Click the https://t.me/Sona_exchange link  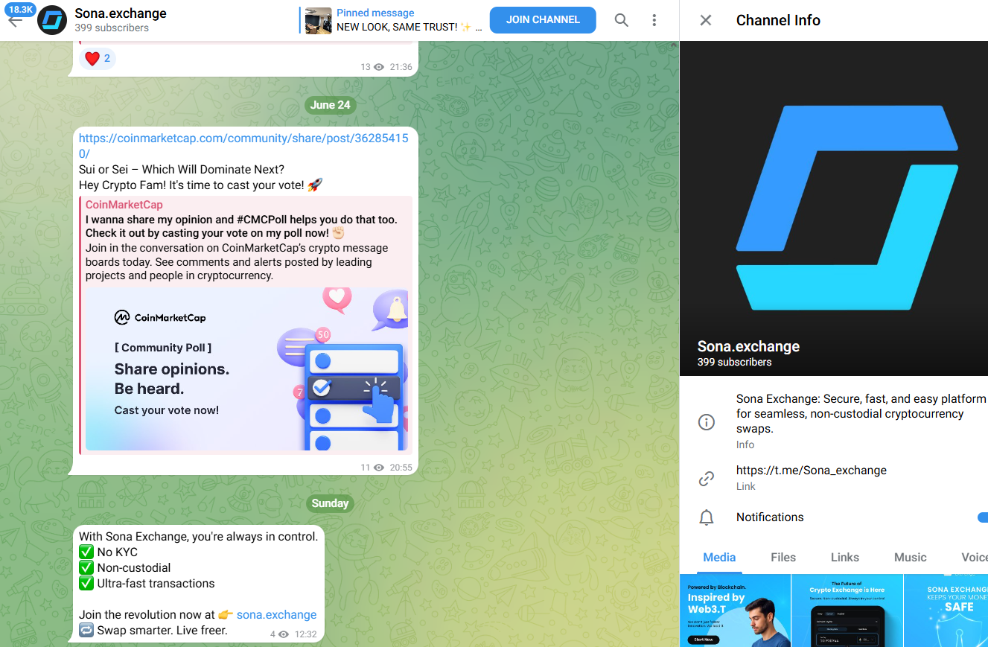(x=812, y=471)
